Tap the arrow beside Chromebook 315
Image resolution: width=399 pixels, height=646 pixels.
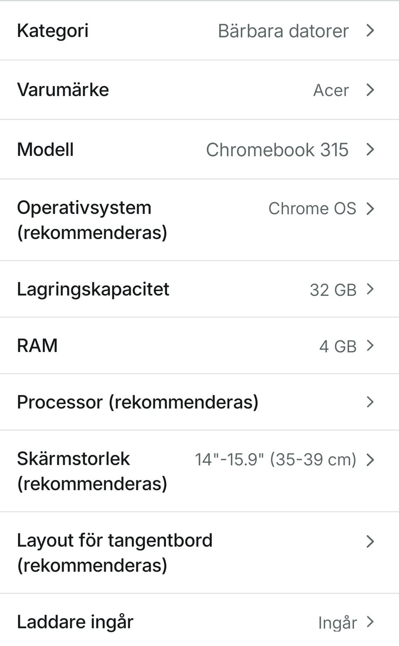tap(370, 150)
